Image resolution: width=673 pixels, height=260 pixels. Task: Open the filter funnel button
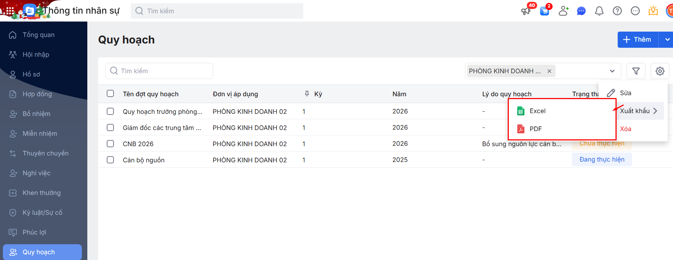point(636,71)
